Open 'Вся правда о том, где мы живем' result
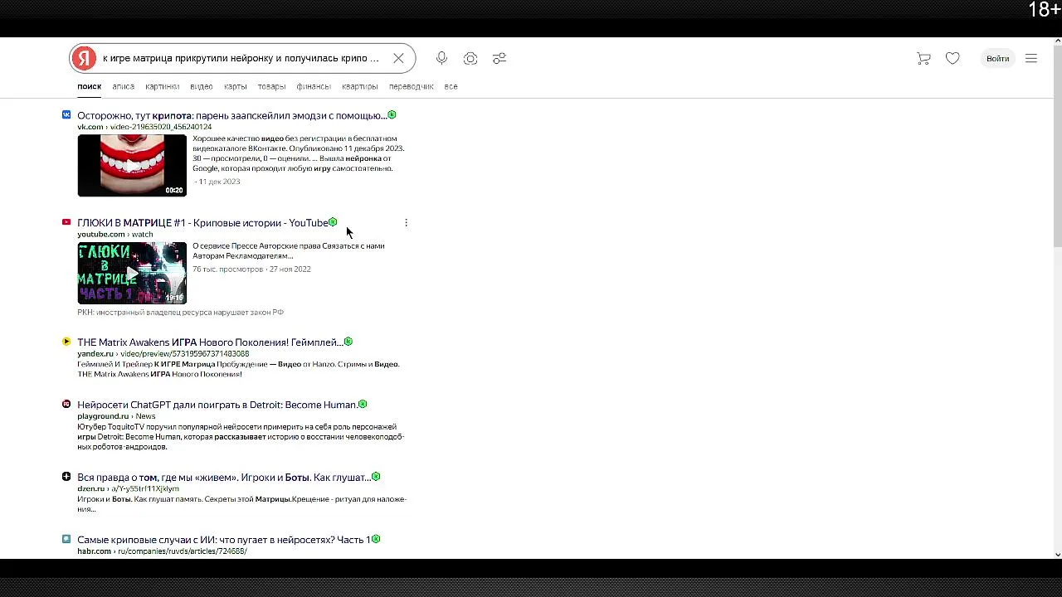Screen dimensions: 1062x597 pos(224,478)
